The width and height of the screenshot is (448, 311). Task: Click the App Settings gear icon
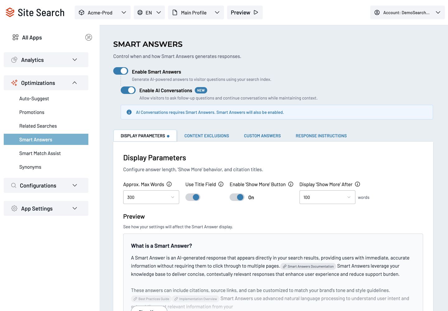tap(14, 208)
